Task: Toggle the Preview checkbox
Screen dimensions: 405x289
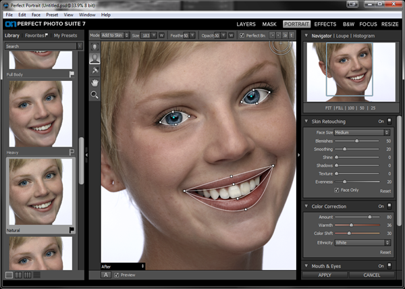Action: [x=117, y=275]
